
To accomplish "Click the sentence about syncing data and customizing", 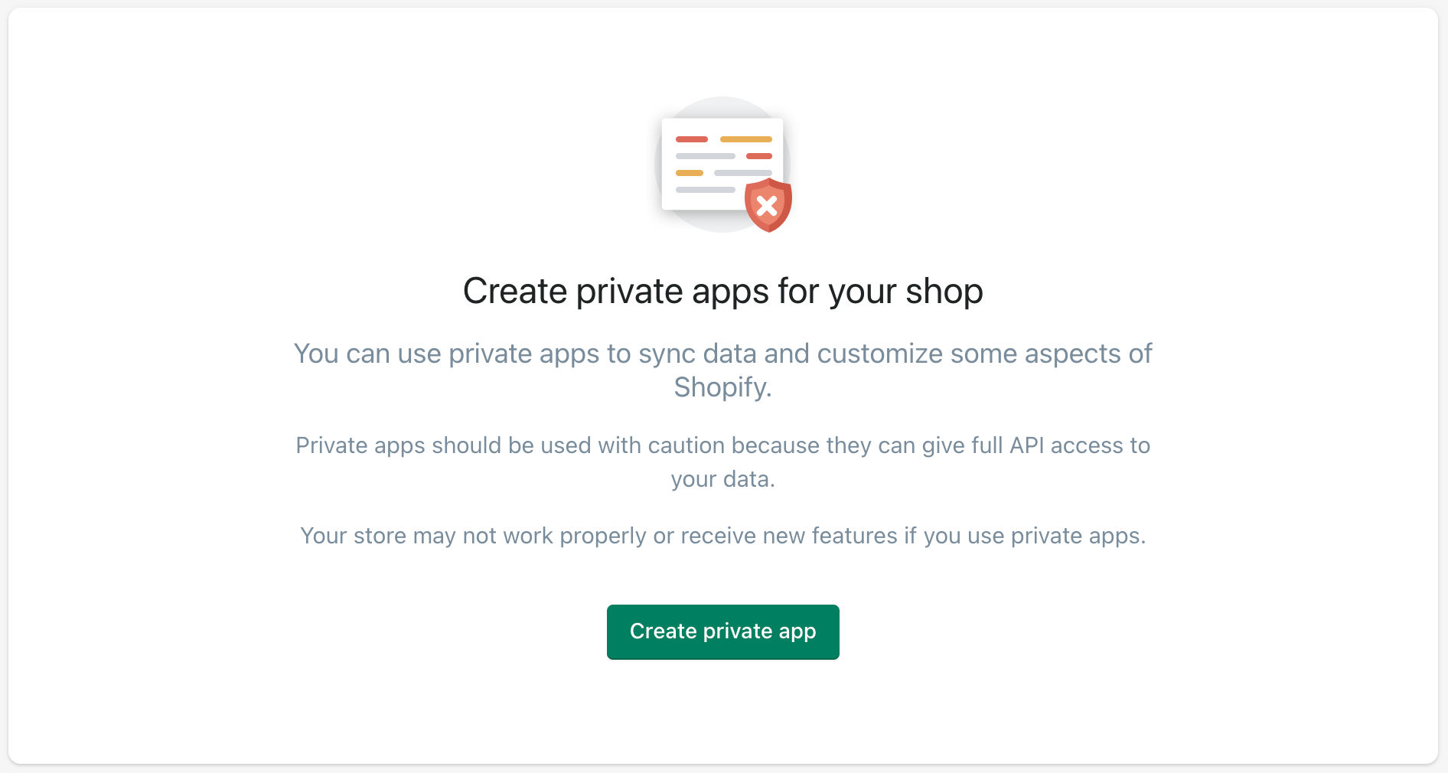I will [722, 370].
